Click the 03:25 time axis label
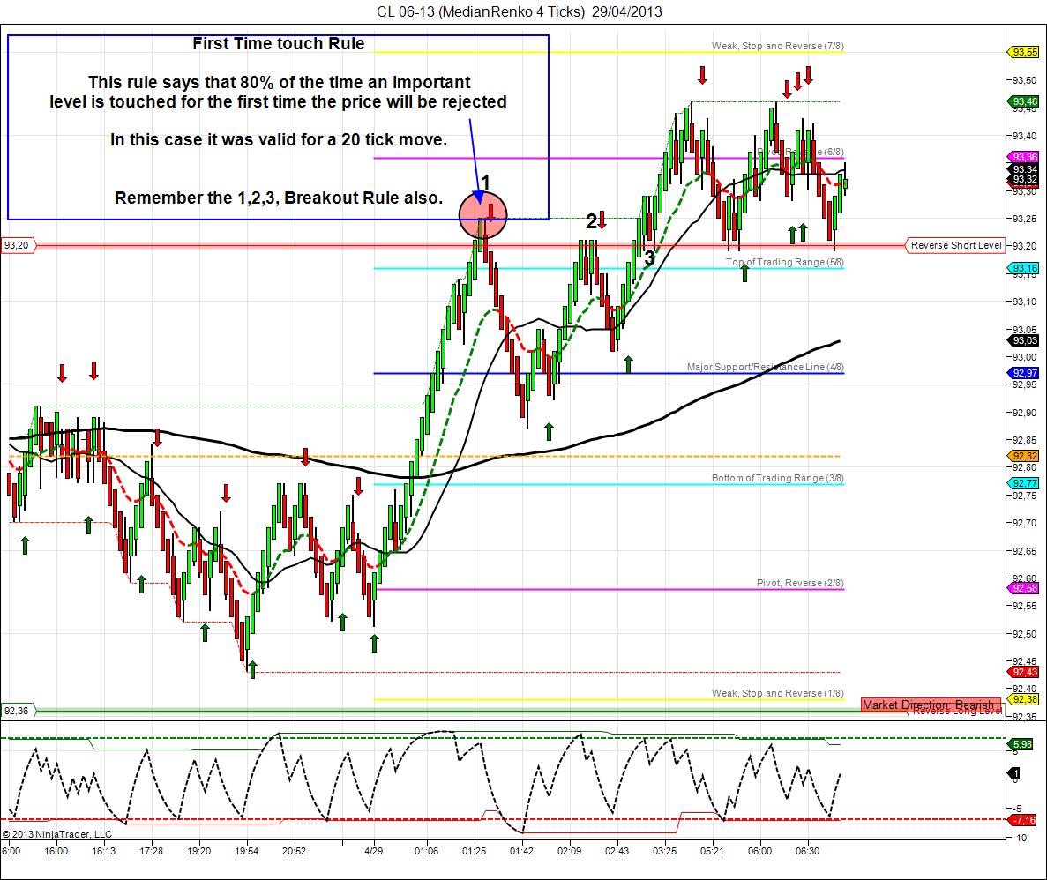The width and height of the screenshot is (1047, 880). tap(664, 851)
